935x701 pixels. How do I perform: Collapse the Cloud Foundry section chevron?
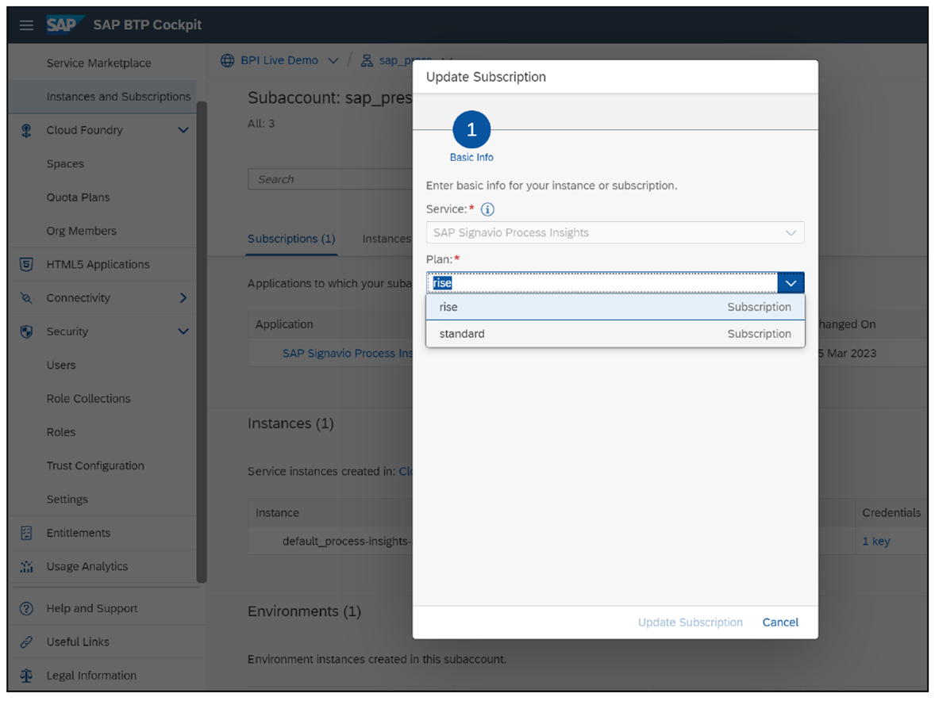click(x=183, y=130)
